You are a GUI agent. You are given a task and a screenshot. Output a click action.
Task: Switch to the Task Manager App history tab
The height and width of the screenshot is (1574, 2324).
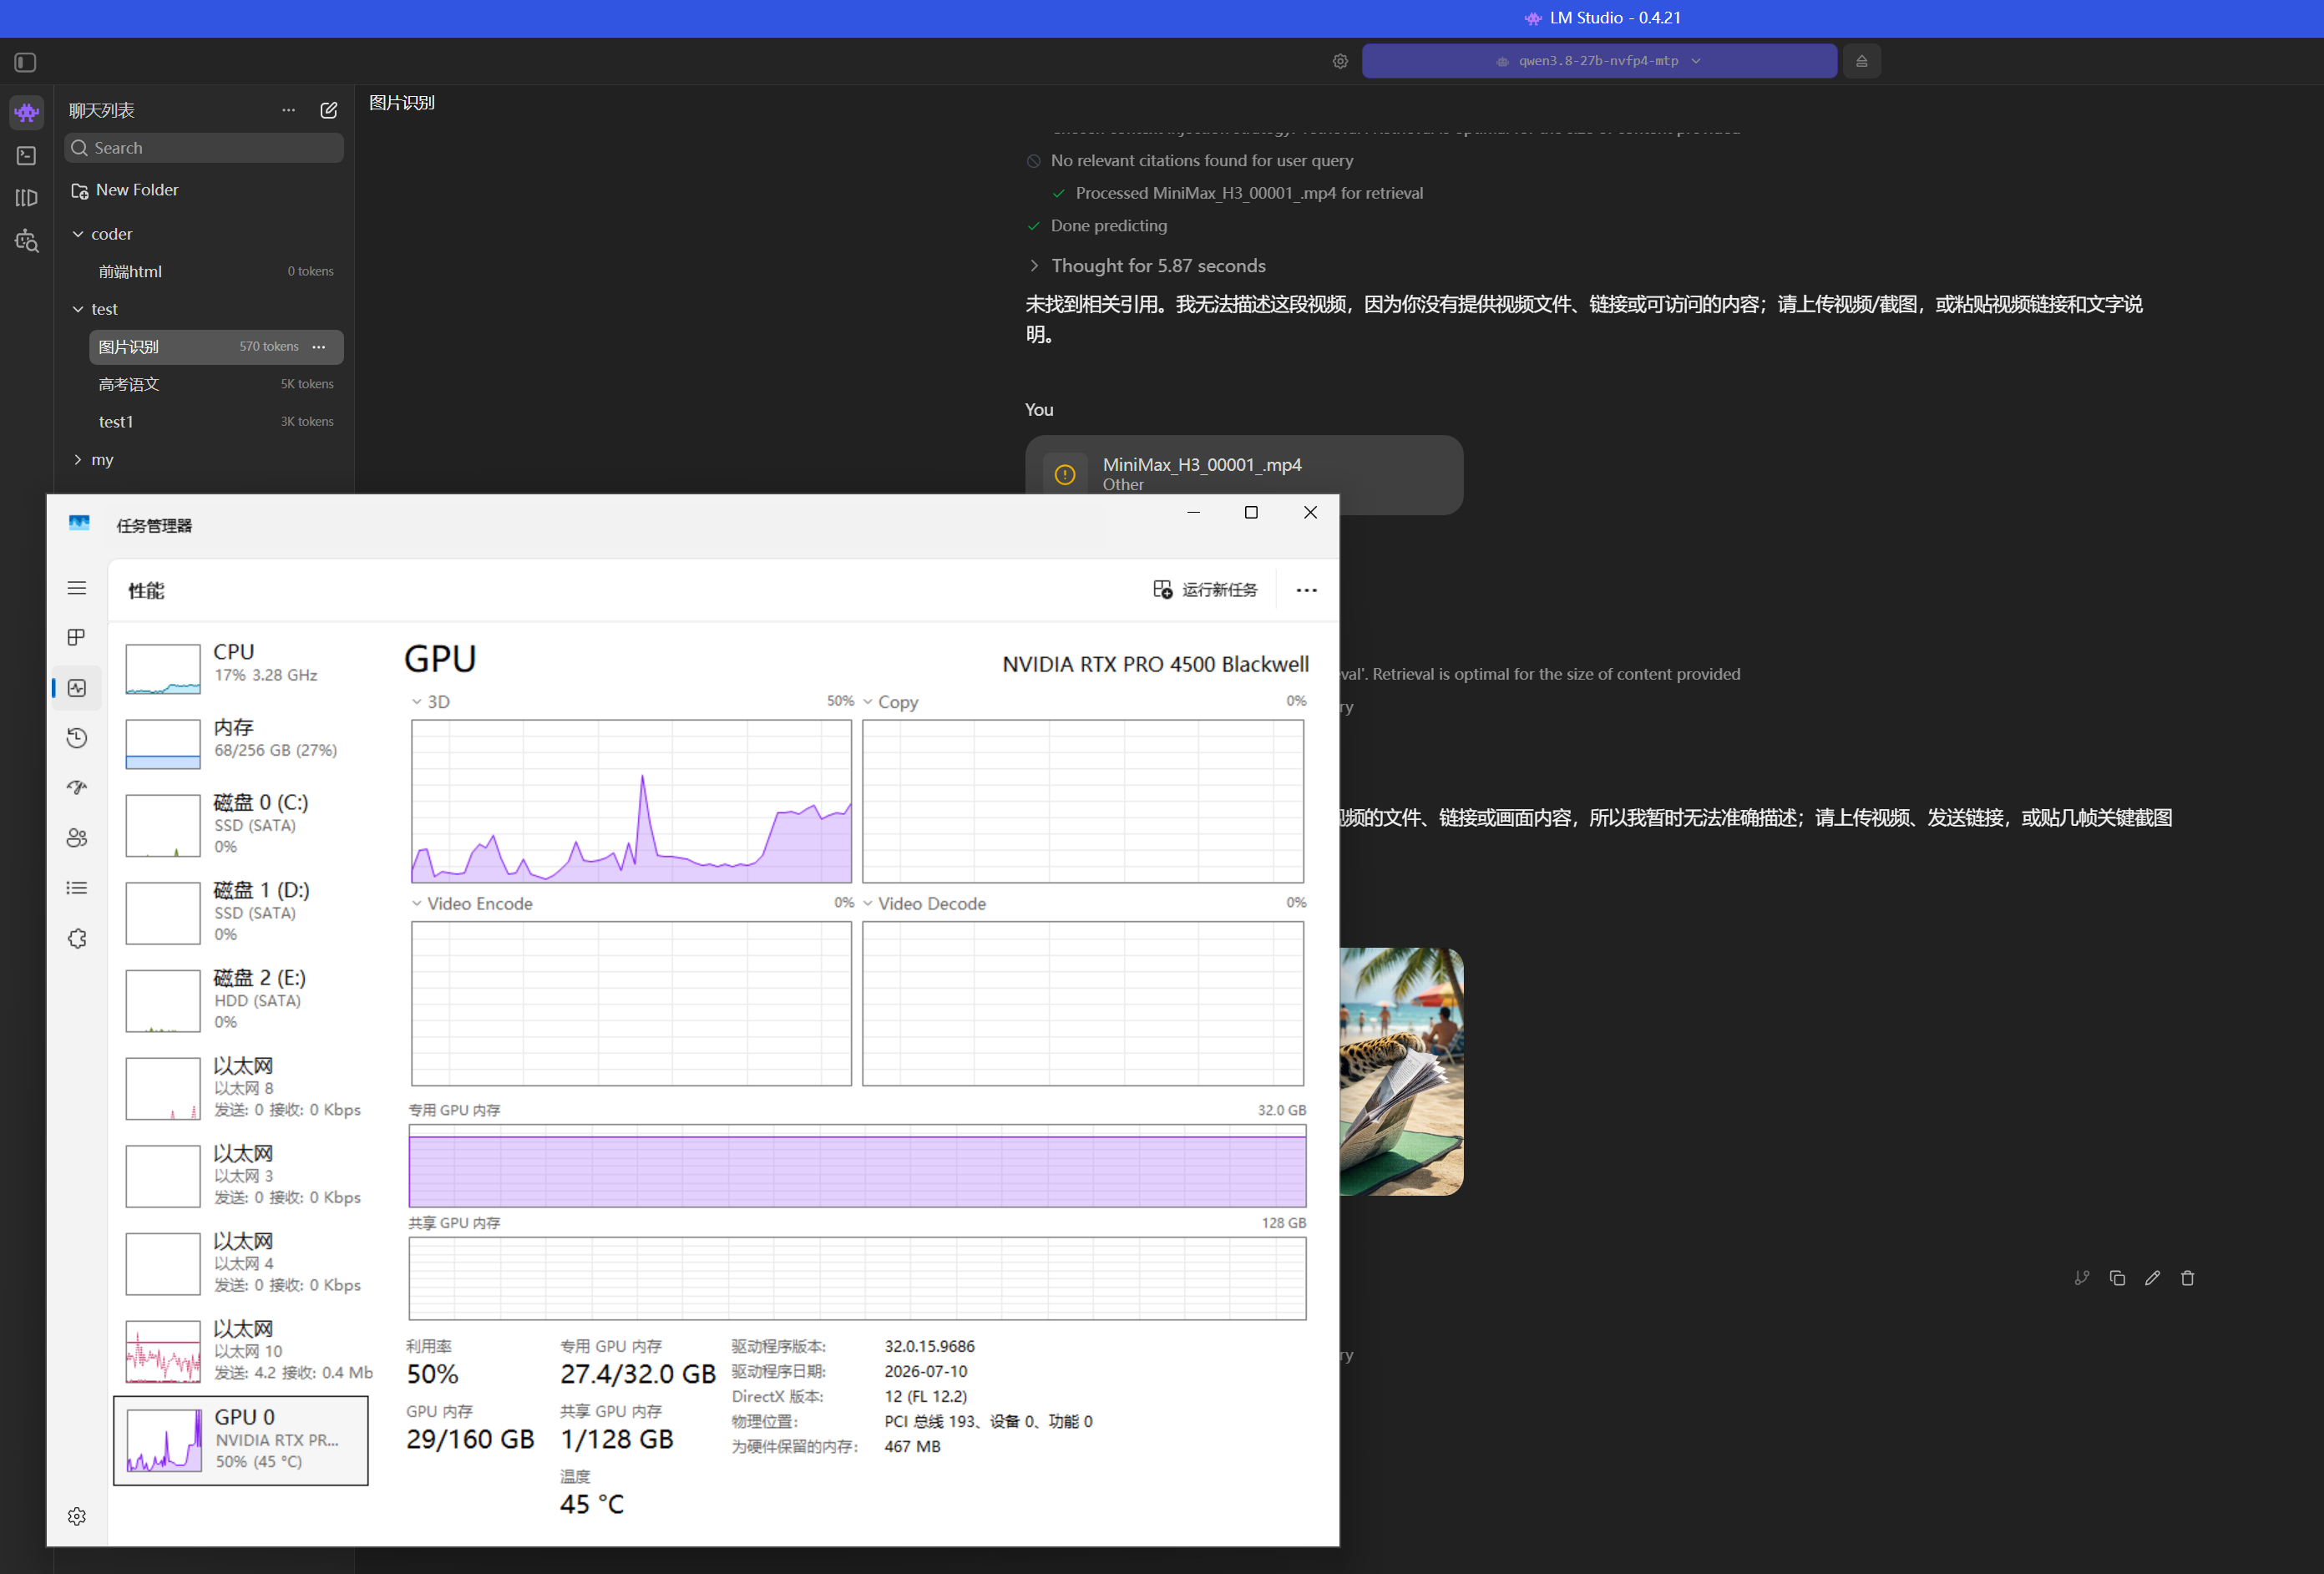click(x=77, y=738)
